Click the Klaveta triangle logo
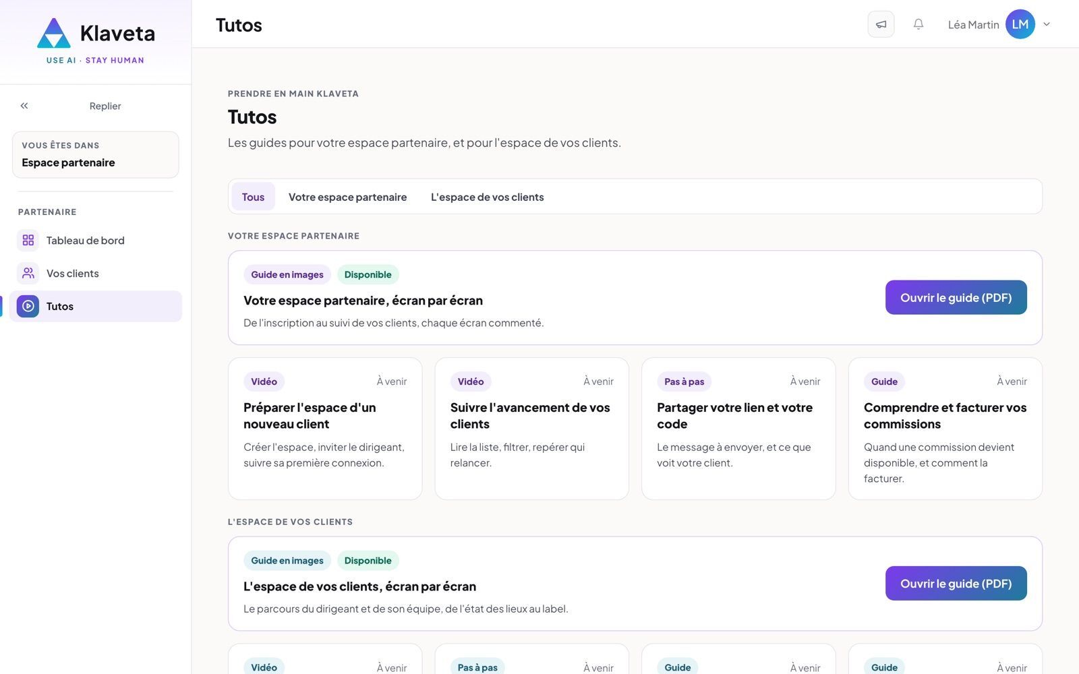This screenshot has height=674, width=1079. [x=53, y=33]
